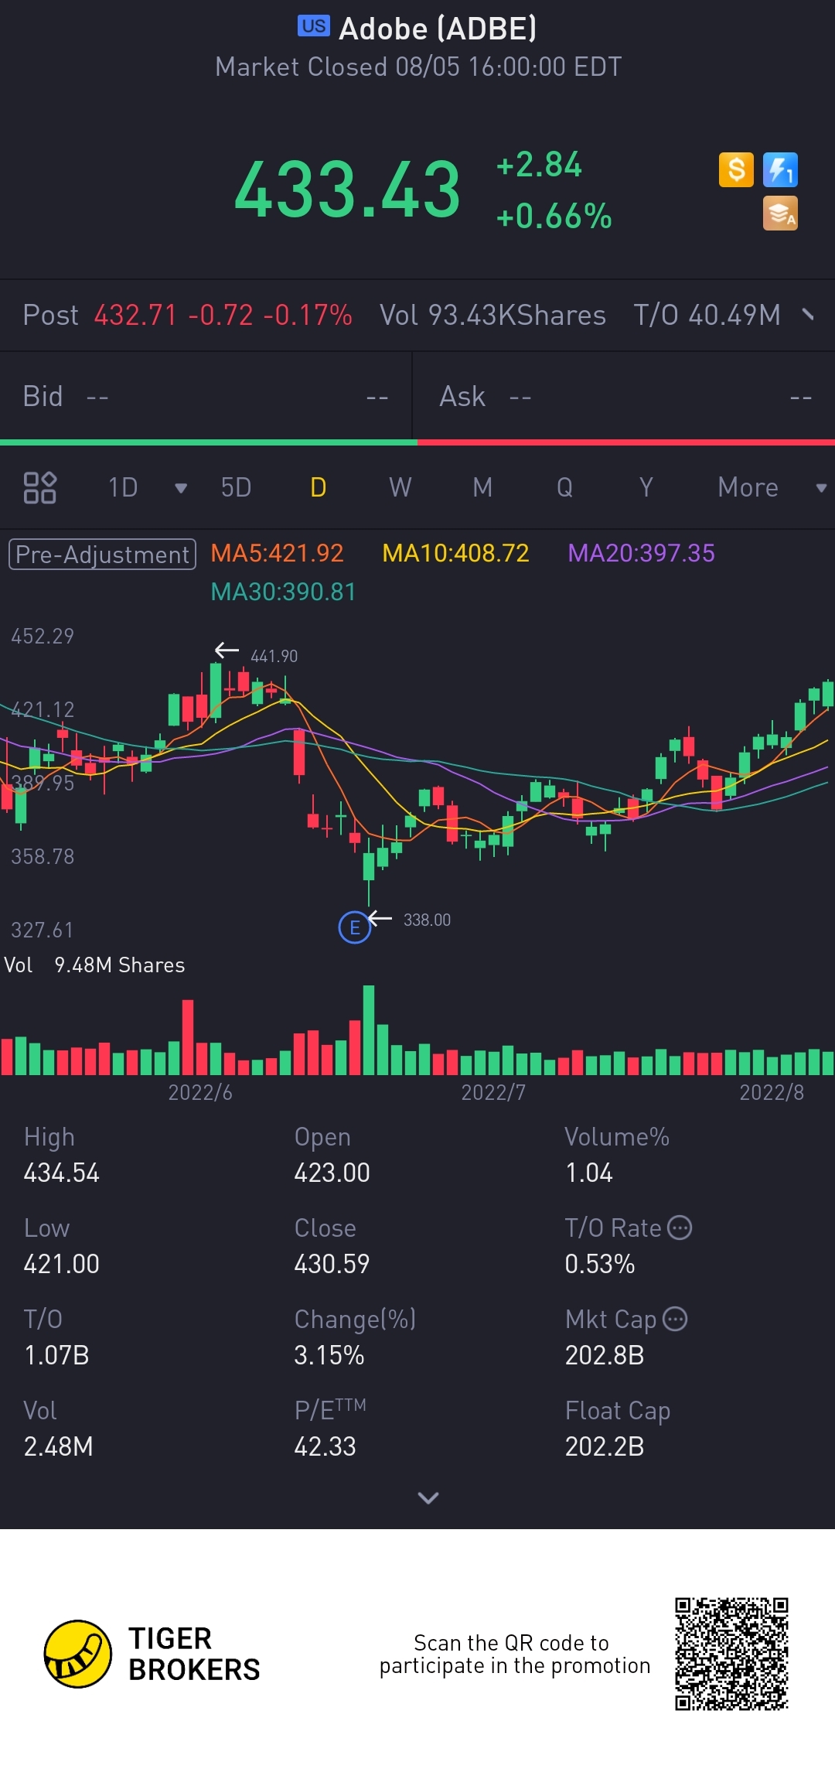835x1779 pixels.
Task: Tap the Ask quote row
Action: [625, 396]
